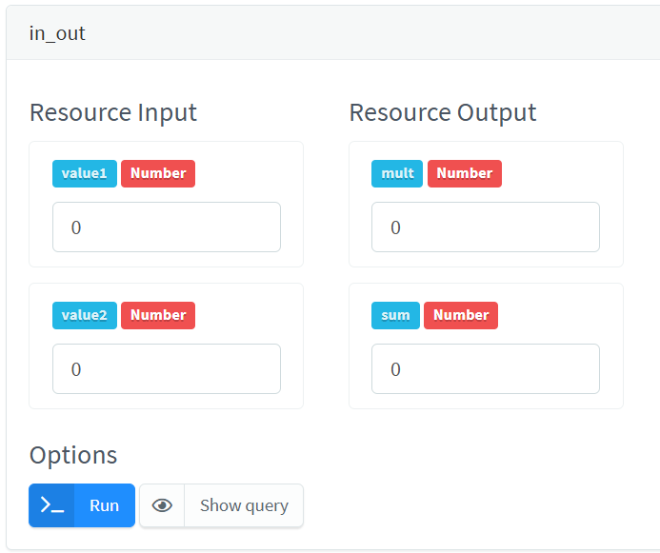Click the Options section heading
The height and width of the screenshot is (553, 660).
point(73,455)
